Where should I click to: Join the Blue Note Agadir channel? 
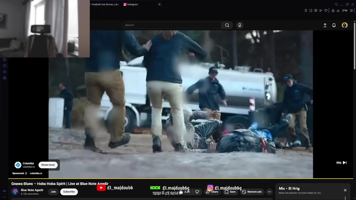coord(53,192)
